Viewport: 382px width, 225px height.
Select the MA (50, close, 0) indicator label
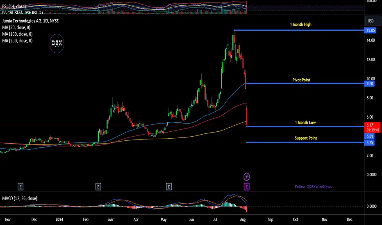click(16, 27)
